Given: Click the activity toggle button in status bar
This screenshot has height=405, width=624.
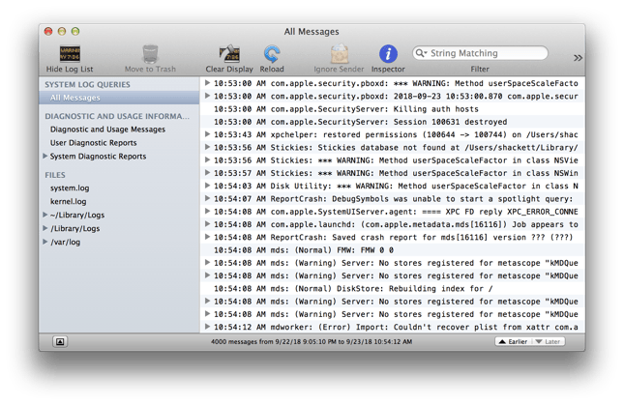Looking at the screenshot, I should (x=60, y=341).
